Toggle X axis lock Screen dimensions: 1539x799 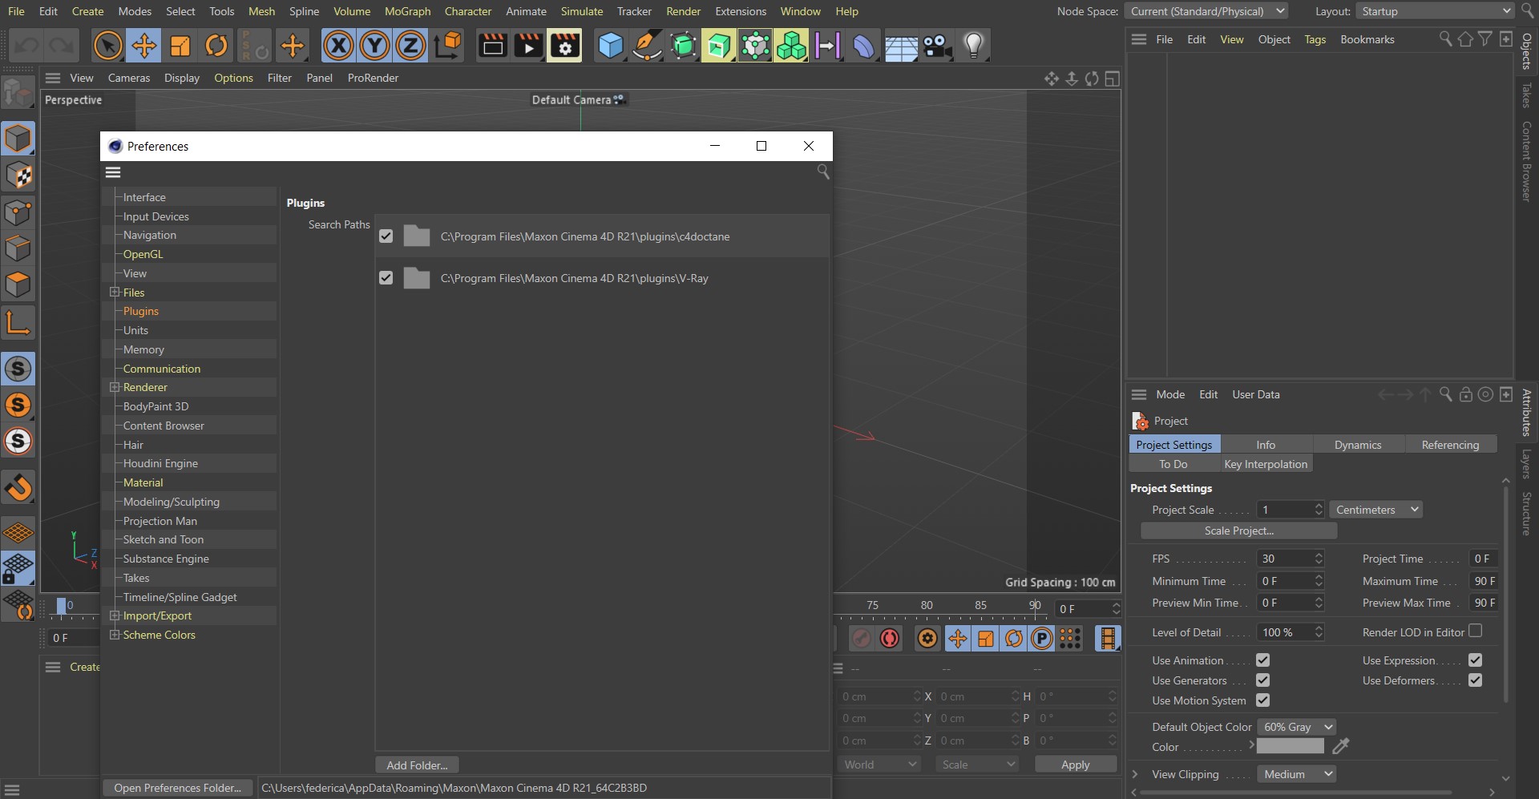338,46
